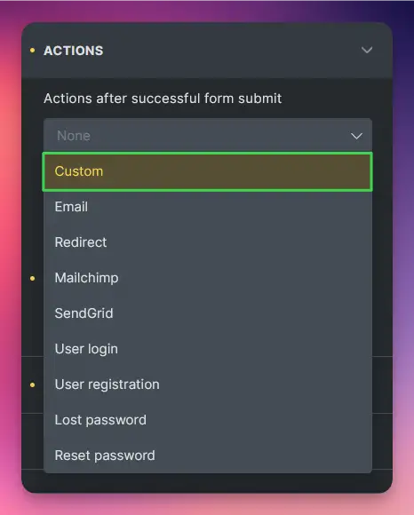The height and width of the screenshot is (515, 414).
Task: Click the None placeholder text
Action: click(74, 136)
